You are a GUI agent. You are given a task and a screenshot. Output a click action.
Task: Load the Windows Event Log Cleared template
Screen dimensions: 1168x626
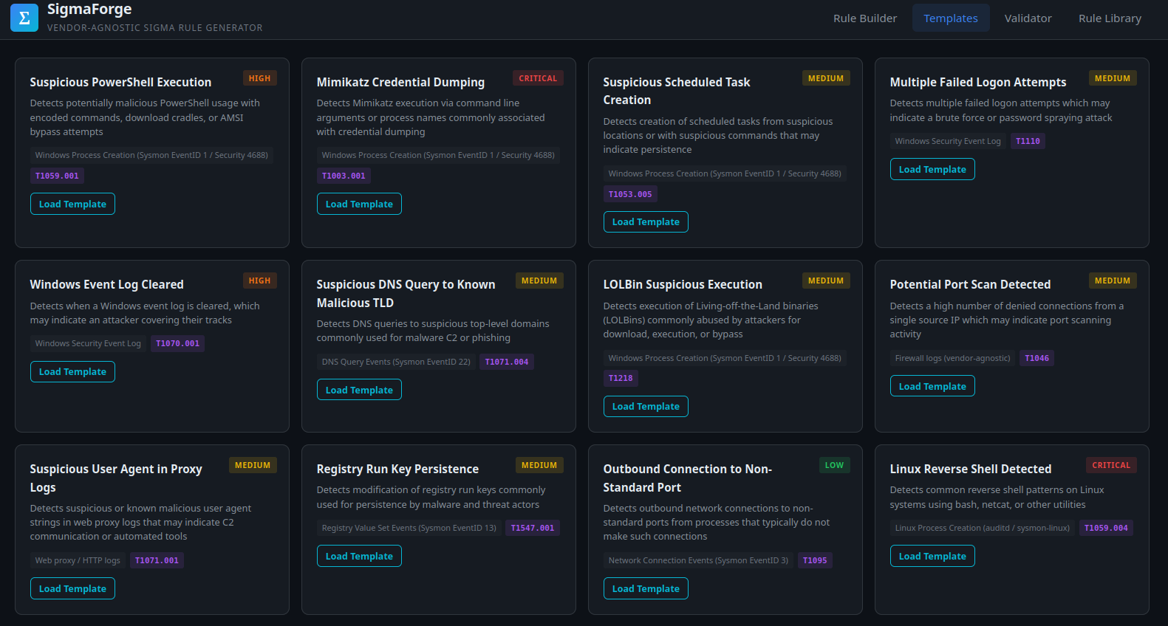tap(72, 372)
